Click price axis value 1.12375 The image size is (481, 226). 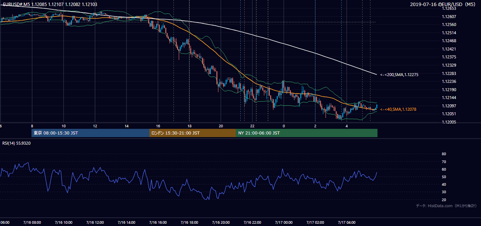(449, 57)
